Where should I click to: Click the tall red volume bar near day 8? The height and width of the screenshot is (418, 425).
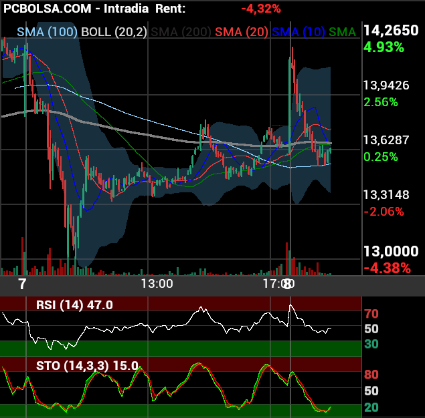coord(286,259)
